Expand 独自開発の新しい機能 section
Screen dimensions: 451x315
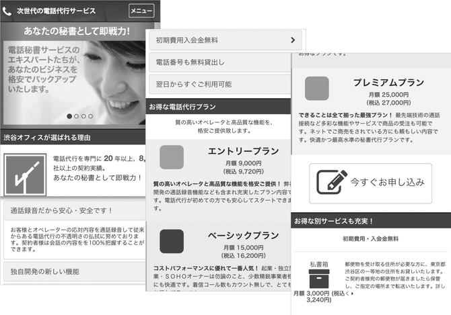[73, 271]
